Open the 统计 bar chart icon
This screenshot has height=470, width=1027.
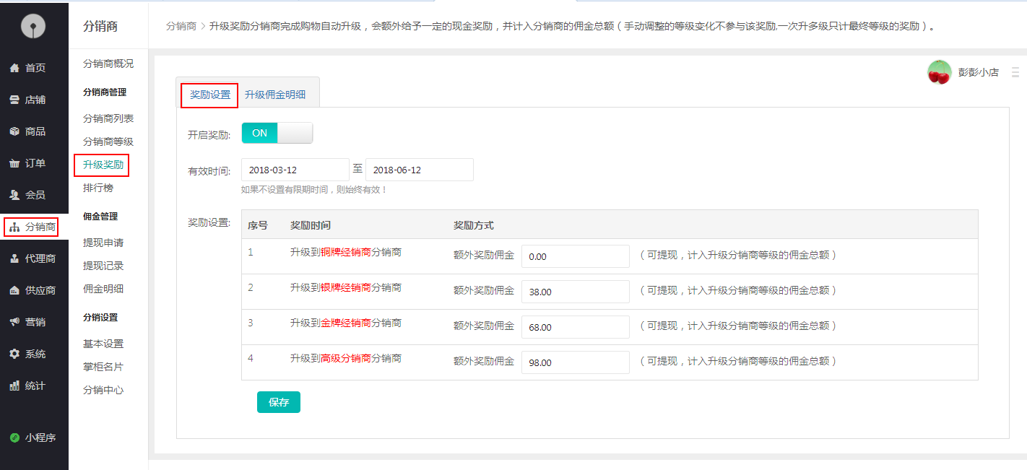[x=14, y=386]
